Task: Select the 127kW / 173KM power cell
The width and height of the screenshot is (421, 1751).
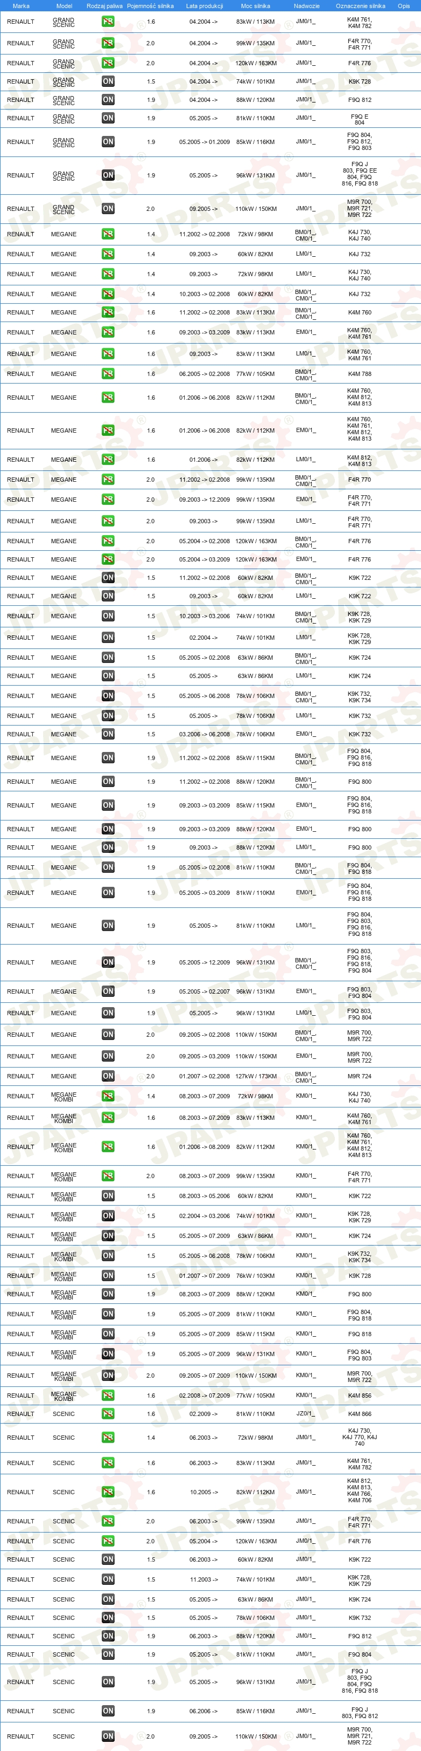Action: point(256,1076)
